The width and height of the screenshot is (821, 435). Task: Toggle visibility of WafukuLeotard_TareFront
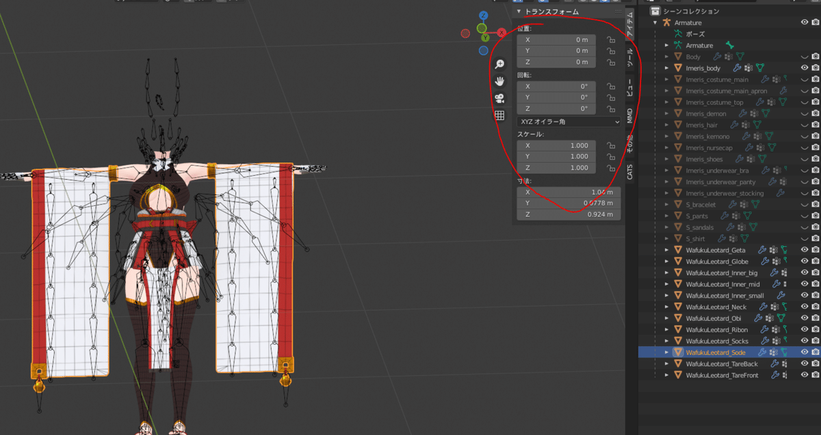click(x=805, y=375)
